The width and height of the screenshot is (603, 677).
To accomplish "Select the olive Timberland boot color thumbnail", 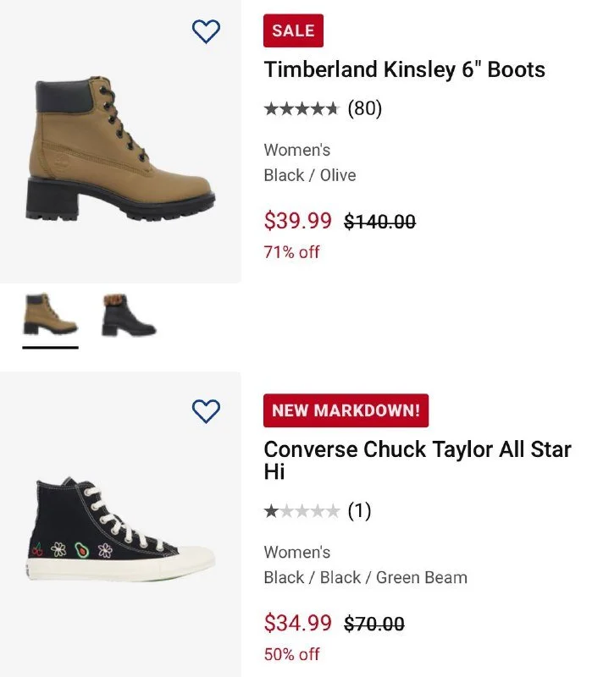I will [50, 314].
